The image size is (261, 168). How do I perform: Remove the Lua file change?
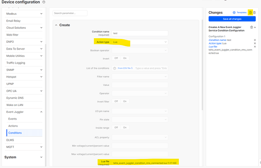point(255,47)
